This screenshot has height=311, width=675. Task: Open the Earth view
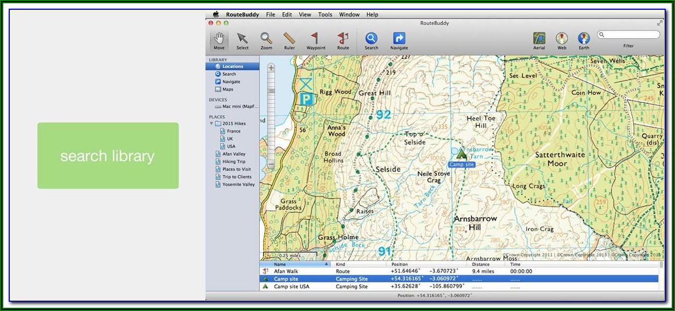(583, 39)
